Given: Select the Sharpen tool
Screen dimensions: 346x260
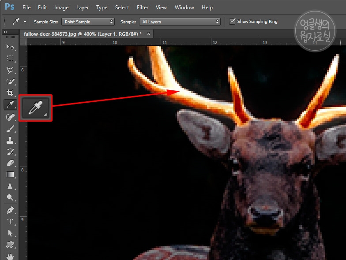Looking at the screenshot, I should point(10,186).
